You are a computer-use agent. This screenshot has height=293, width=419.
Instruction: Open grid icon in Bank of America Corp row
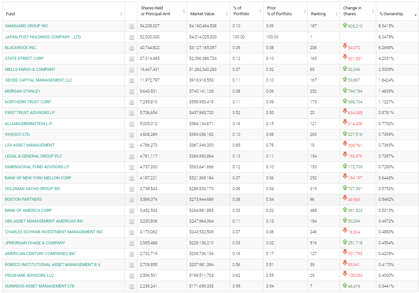(x=132, y=211)
